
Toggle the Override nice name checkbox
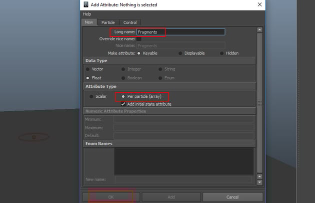(x=139, y=39)
